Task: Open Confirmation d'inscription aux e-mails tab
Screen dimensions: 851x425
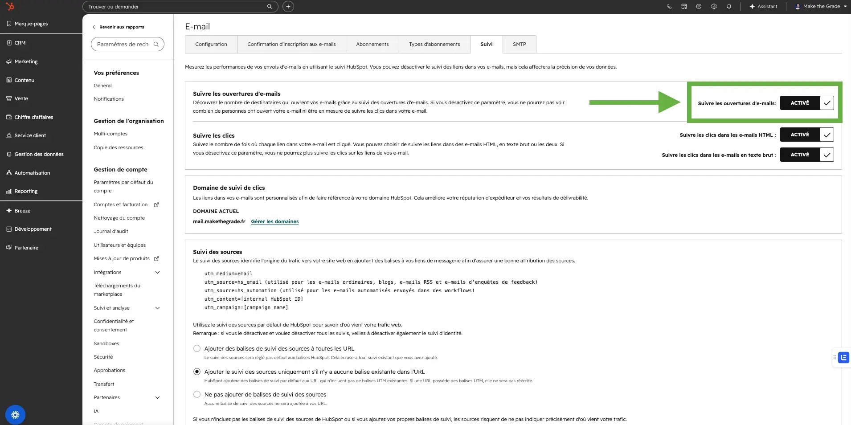Action: (x=291, y=44)
